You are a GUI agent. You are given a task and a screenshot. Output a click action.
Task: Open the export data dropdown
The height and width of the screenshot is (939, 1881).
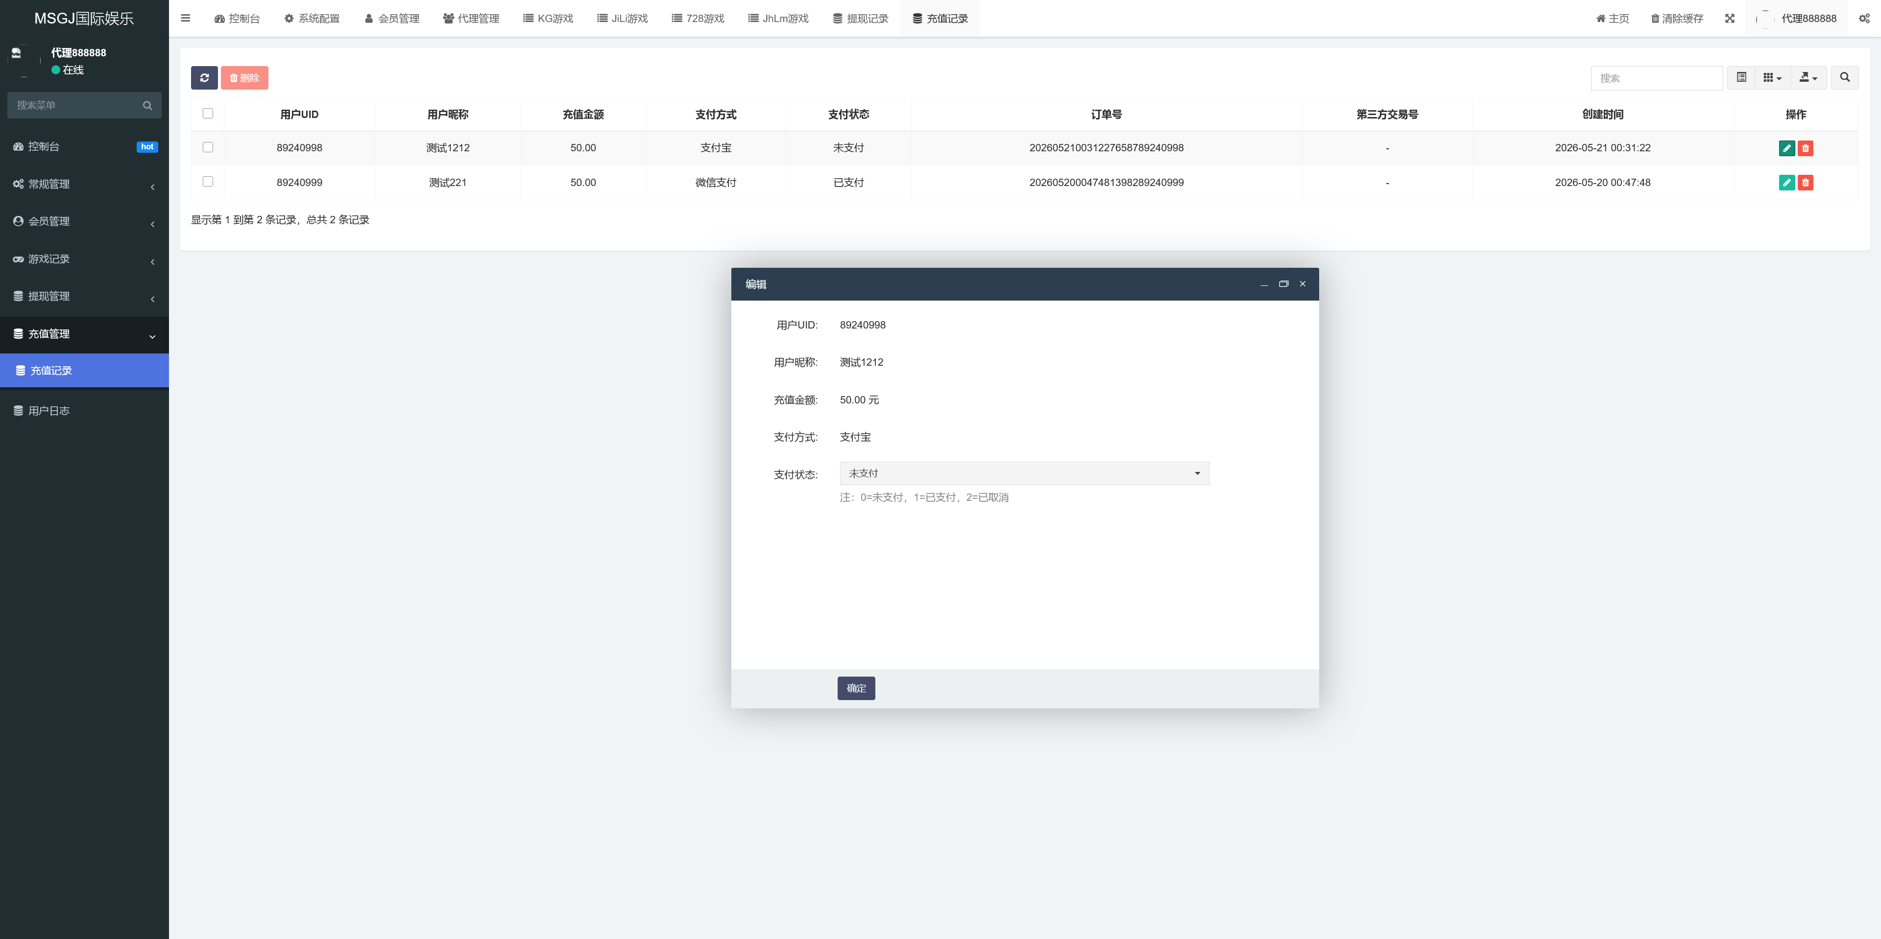pyautogui.click(x=1809, y=77)
